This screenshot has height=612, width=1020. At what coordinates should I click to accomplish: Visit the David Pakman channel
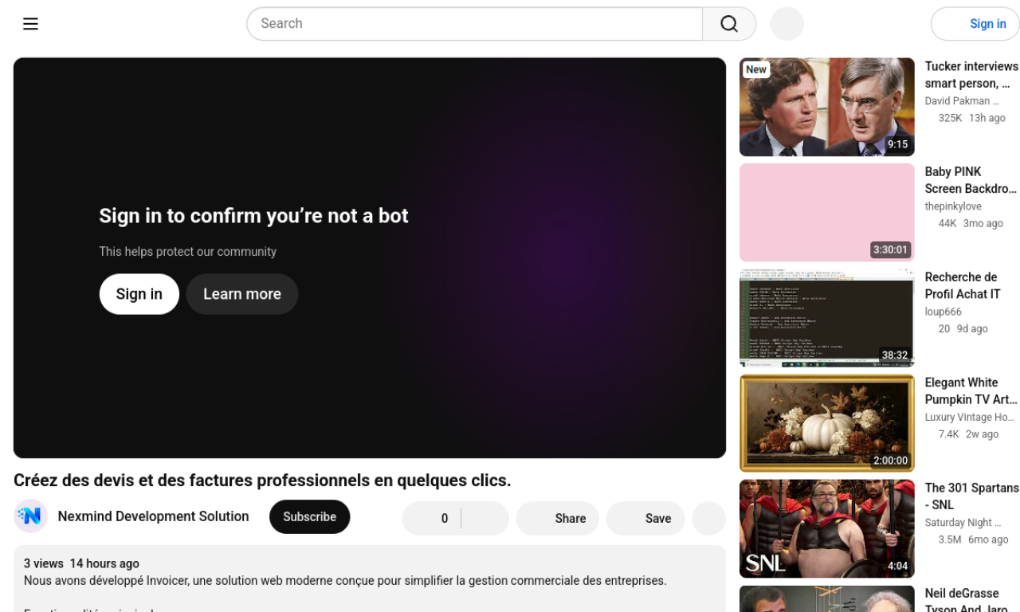point(962,101)
